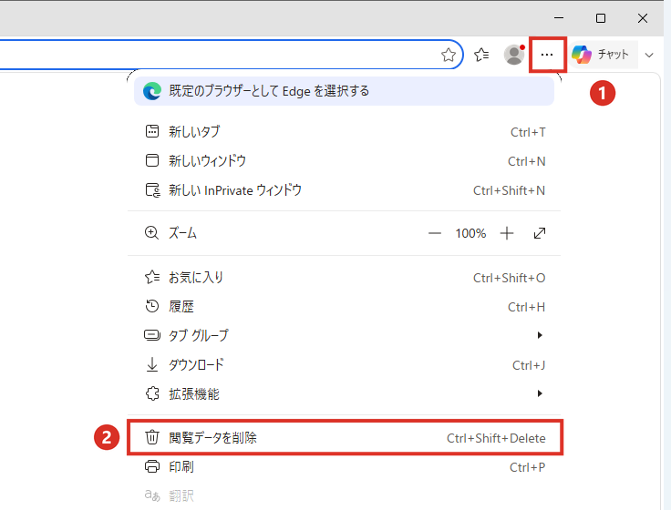671x510 pixels.
Task: Click the puzzle piece extensions icon
Action: (152, 393)
